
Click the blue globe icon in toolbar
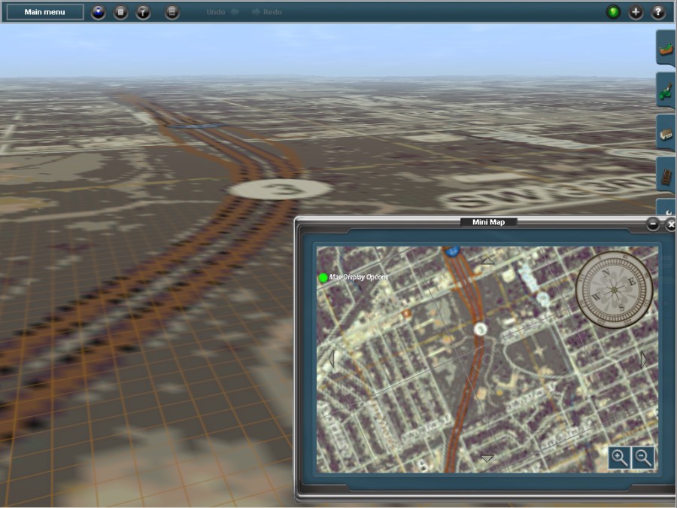pos(99,12)
